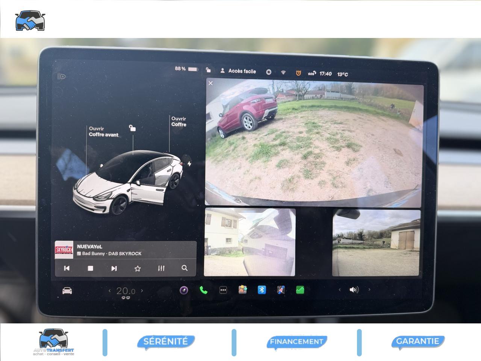The height and width of the screenshot is (361, 481).
Task: Open the Bluetooth settings icon
Action: coord(262,290)
